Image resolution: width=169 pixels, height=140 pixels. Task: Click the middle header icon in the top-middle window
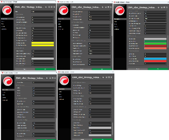(108, 7)
